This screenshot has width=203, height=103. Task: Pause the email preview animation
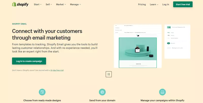click(x=109, y=74)
